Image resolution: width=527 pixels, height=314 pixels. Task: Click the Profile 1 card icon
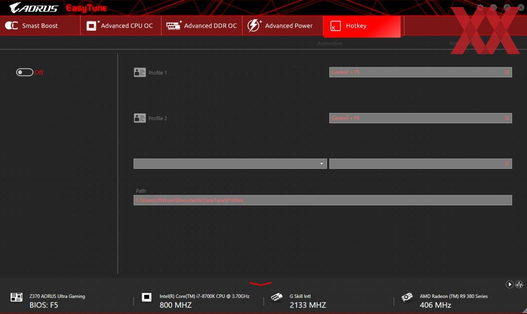(x=139, y=72)
